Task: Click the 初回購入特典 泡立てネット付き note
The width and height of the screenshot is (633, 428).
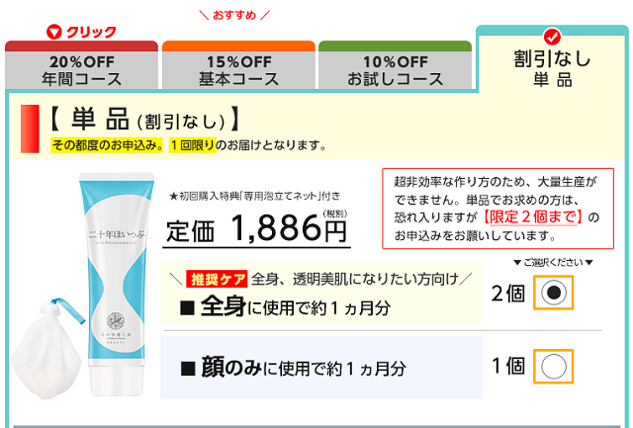Action: pos(255,196)
